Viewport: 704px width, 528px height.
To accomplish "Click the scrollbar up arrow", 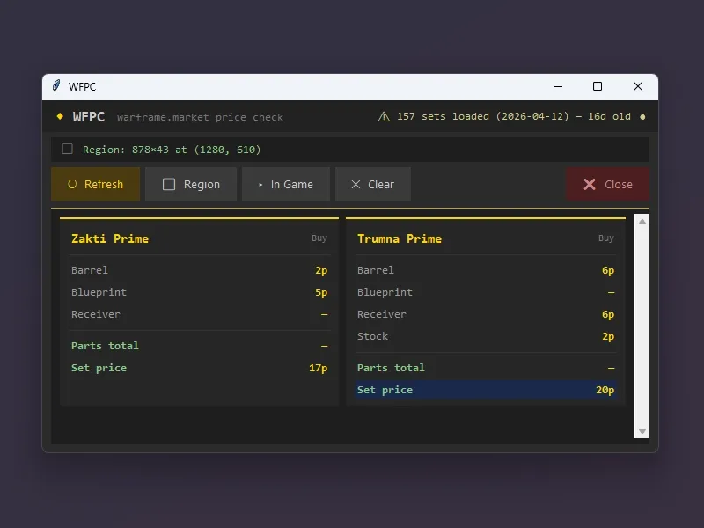I will (642, 222).
